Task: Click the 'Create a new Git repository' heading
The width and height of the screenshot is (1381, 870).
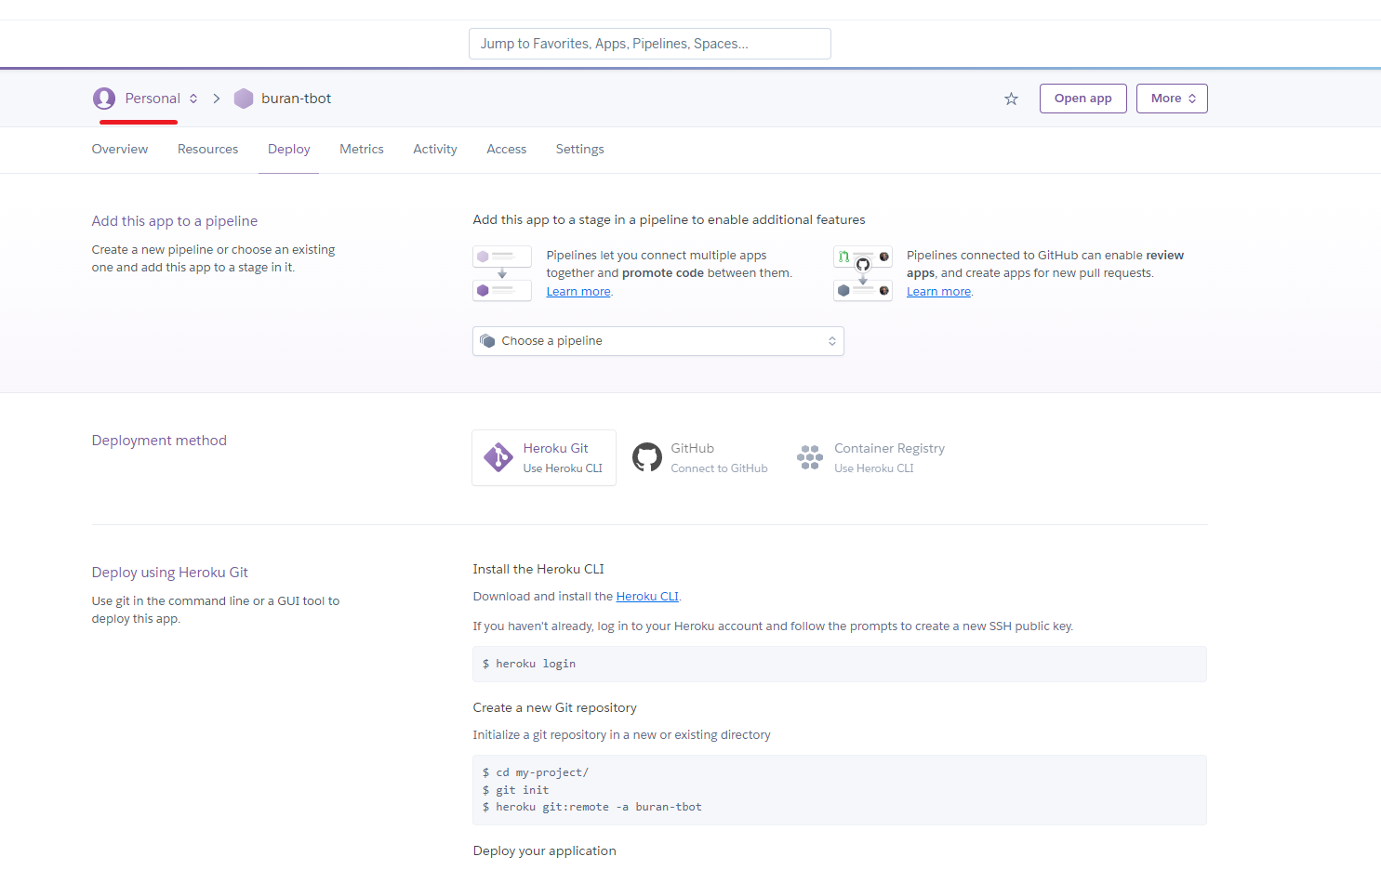Action: [555, 707]
